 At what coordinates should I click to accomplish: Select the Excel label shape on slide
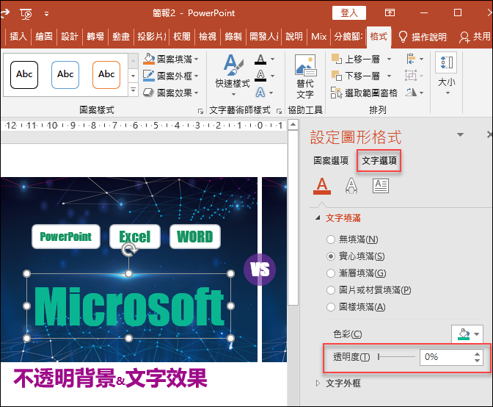135,237
